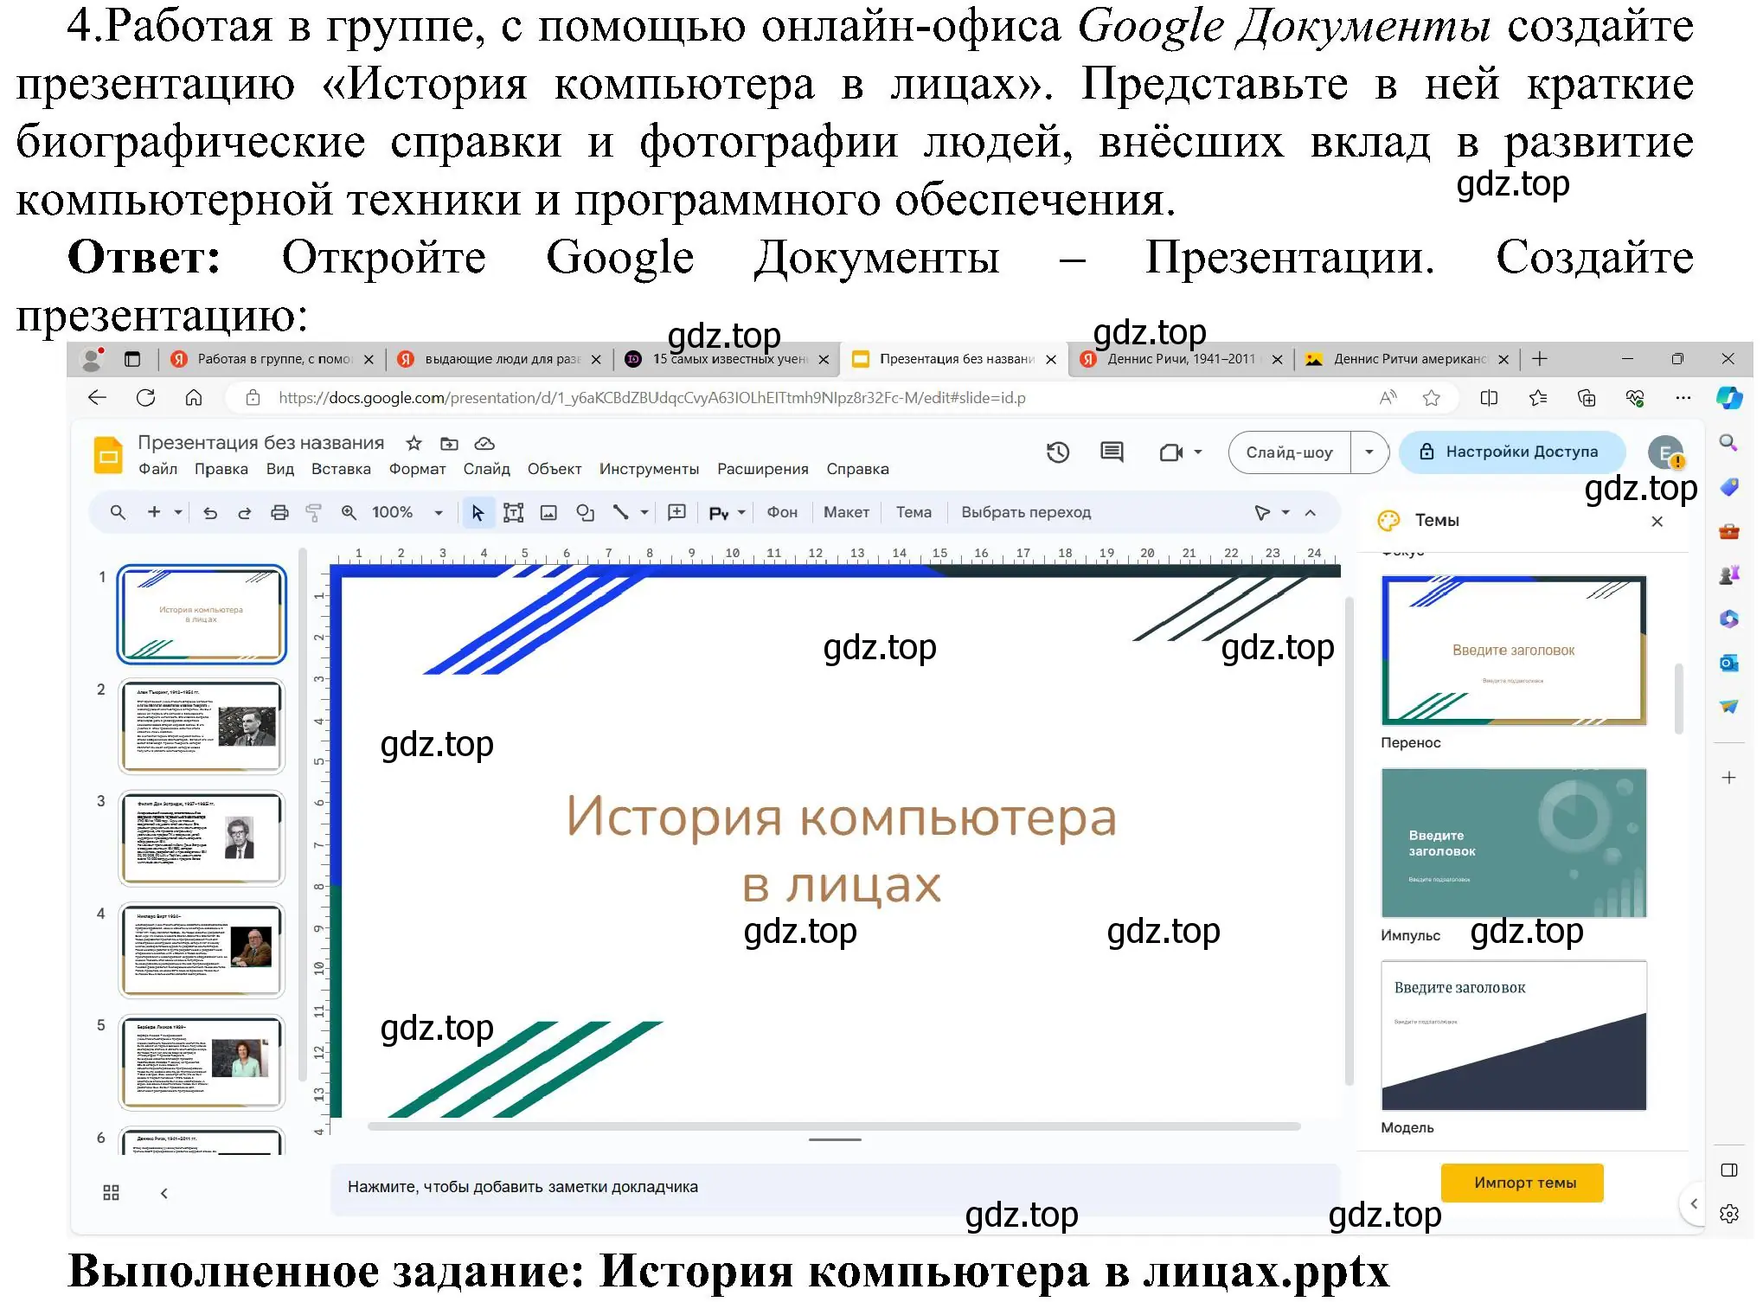This screenshot has height=1302, width=1763.
Task: Open Copilot icon in browser sidebar
Action: coord(1729,398)
